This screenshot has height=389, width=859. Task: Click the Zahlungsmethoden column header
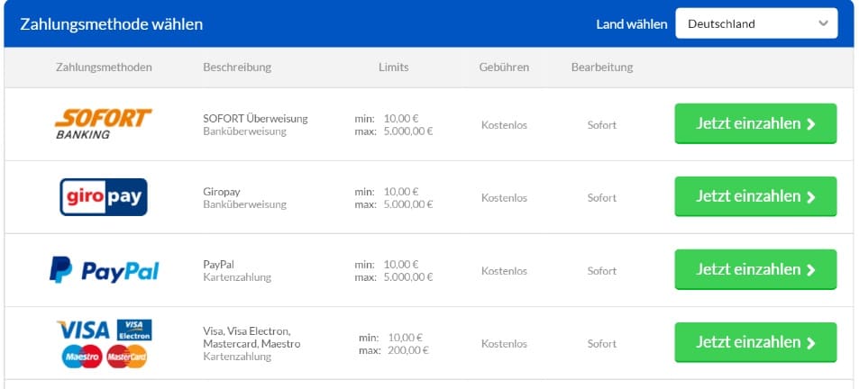click(x=104, y=68)
